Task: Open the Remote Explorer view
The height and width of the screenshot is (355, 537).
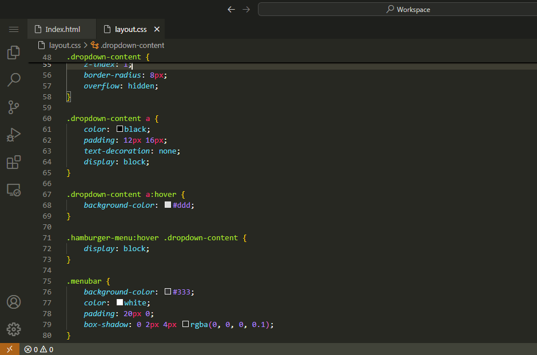Action: click(14, 189)
